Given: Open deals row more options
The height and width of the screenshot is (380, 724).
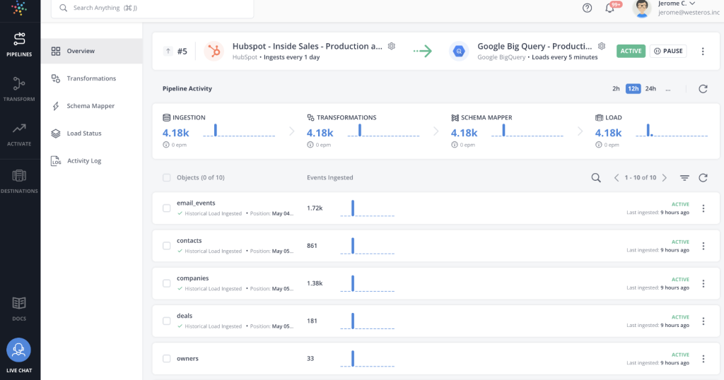Looking at the screenshot, I should tap(703, 321).
